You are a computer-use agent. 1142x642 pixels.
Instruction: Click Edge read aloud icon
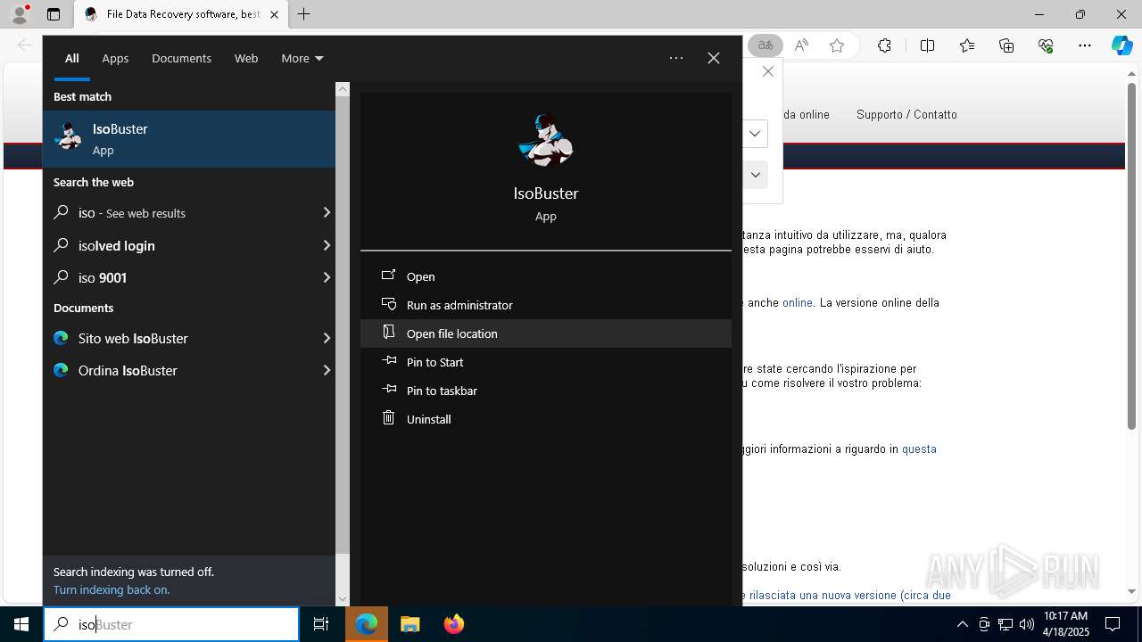click(801, 45)
